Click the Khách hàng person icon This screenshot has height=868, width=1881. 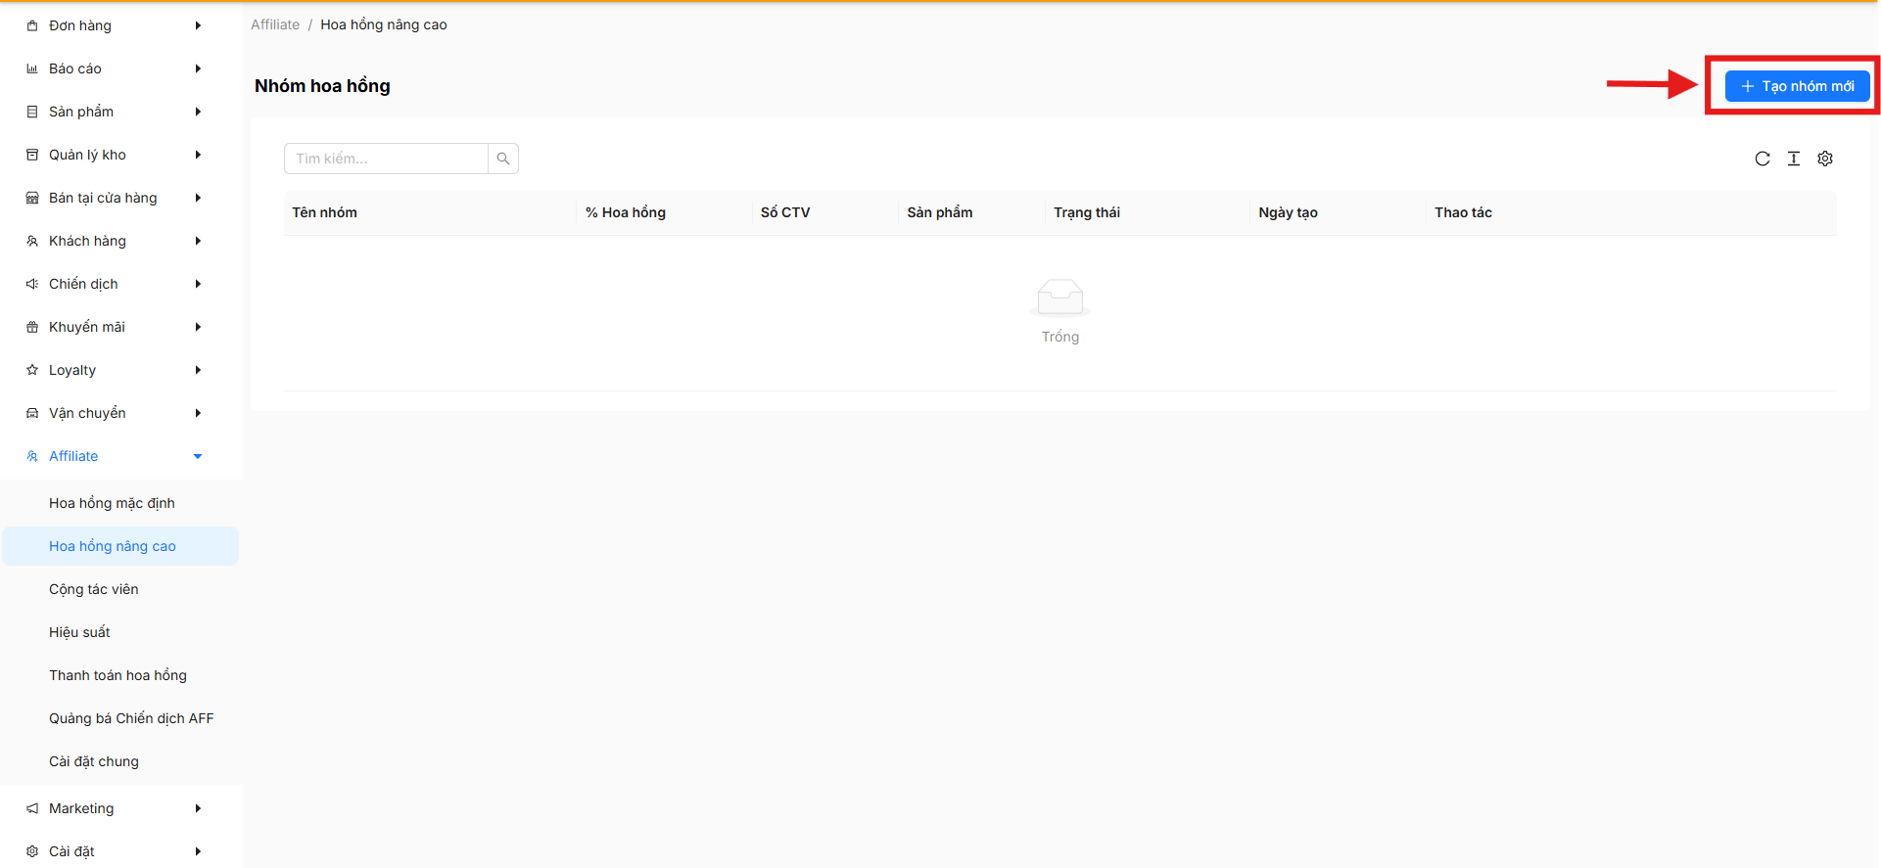point(32,241)
